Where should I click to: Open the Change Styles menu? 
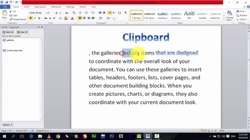tap(230, 16)
